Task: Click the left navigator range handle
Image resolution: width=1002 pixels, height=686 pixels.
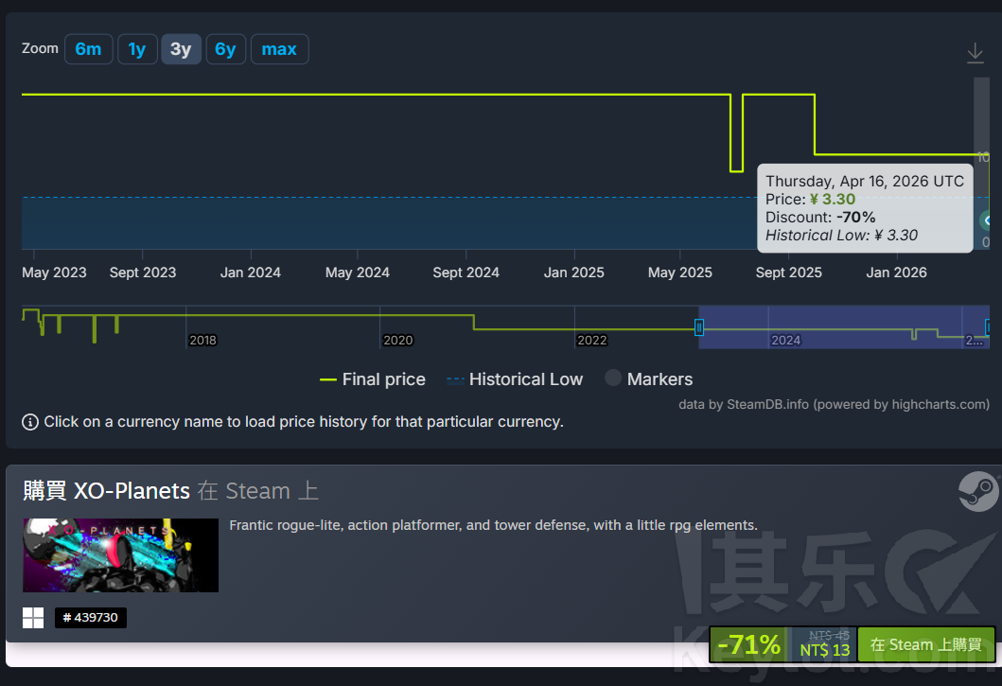Action: [x=699, y=327]
